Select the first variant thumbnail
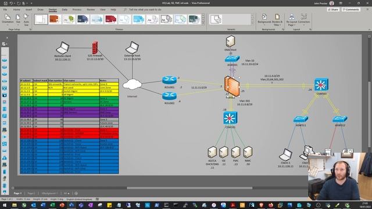 click(x=216, y=19)
